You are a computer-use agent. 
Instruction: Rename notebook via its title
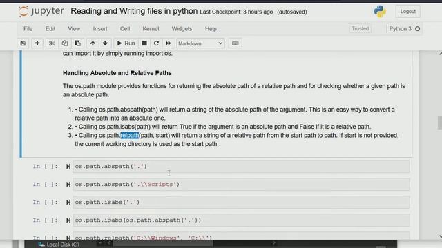tap(134, 11)
